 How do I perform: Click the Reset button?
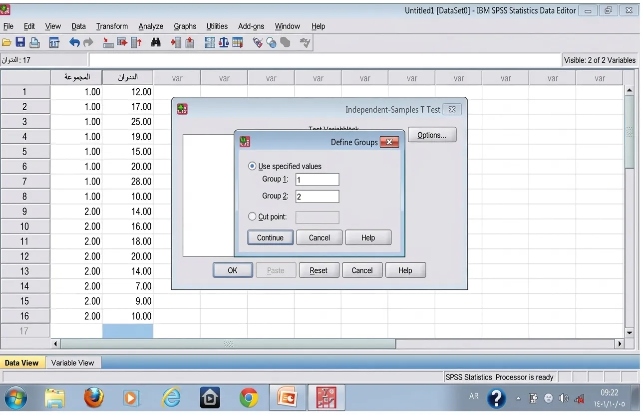pos(319,270)
